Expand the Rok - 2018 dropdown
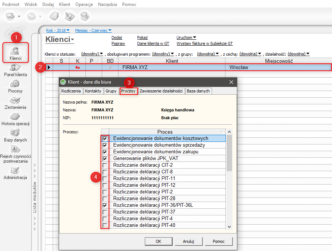Screen dimensions: 332x251 pos(59,30)
